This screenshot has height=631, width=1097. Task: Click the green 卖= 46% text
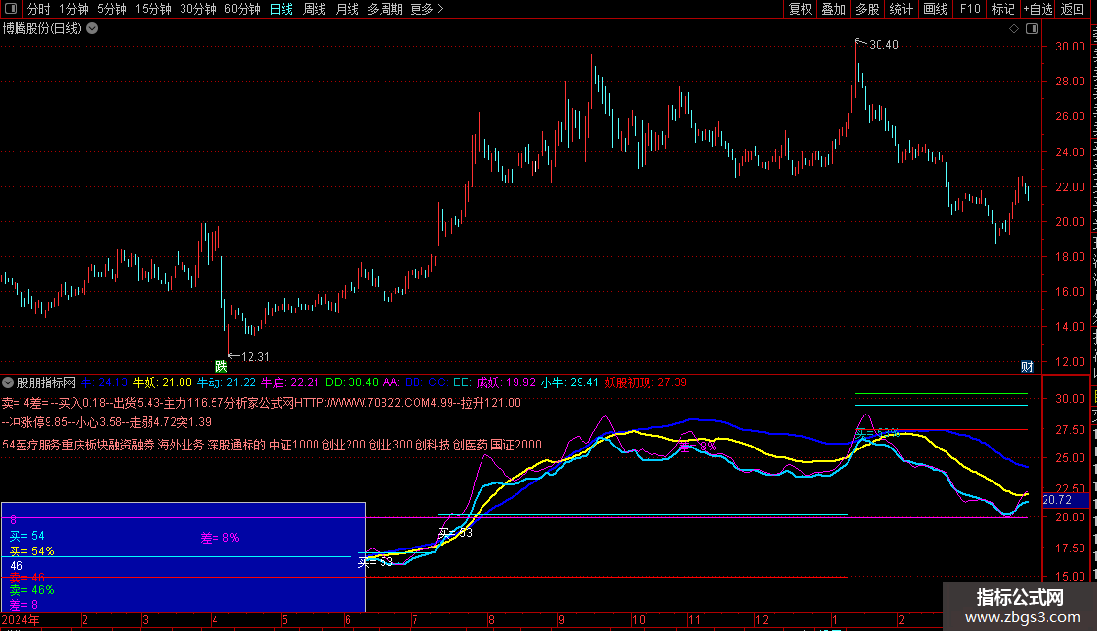click(32, 590)
